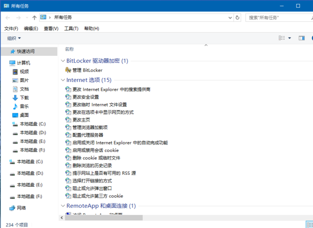Open 启用或关闭 Internet Explorer 中的自动完成功能
Screen dimensions: 313x228
tap(120, 143)
